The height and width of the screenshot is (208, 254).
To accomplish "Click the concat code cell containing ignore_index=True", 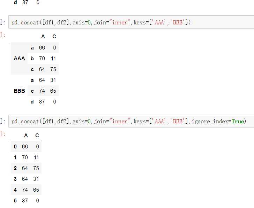I will tap(131, 121).
